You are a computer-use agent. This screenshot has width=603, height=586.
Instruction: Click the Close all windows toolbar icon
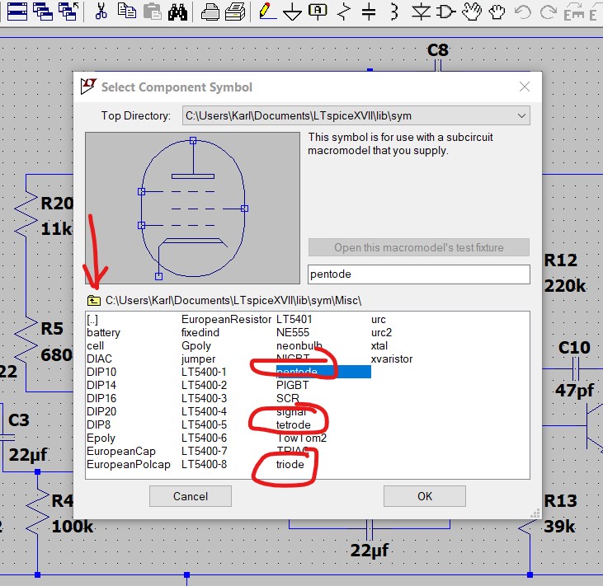(68, 12)
